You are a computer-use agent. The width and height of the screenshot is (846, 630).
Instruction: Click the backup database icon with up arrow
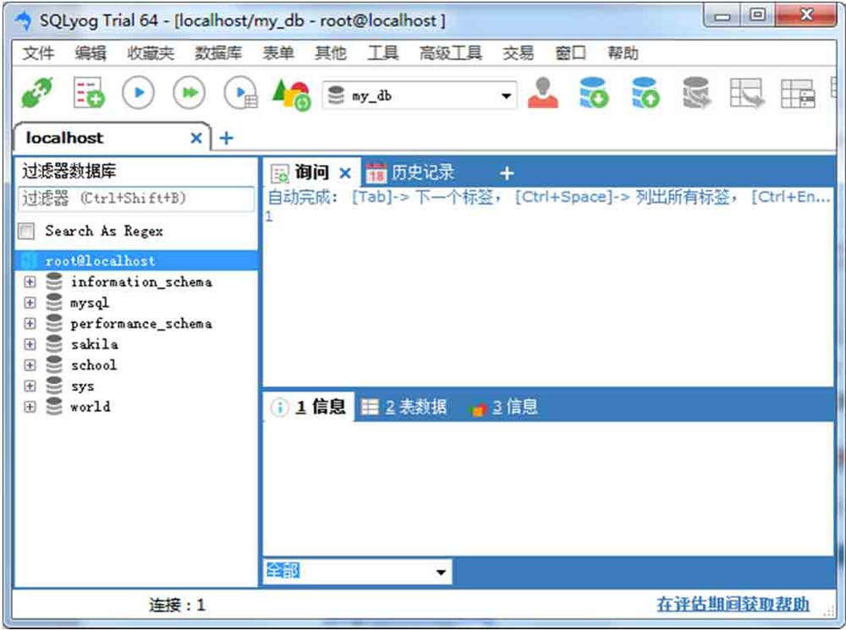click(x=645, y=93)
